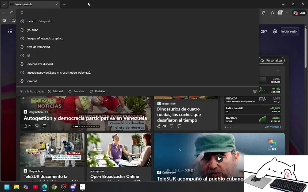Open the market widget more options
This screenshot has height=192, width=308.
[278, 71]
